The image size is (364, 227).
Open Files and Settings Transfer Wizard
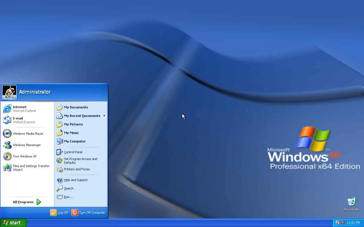[27, 168]
